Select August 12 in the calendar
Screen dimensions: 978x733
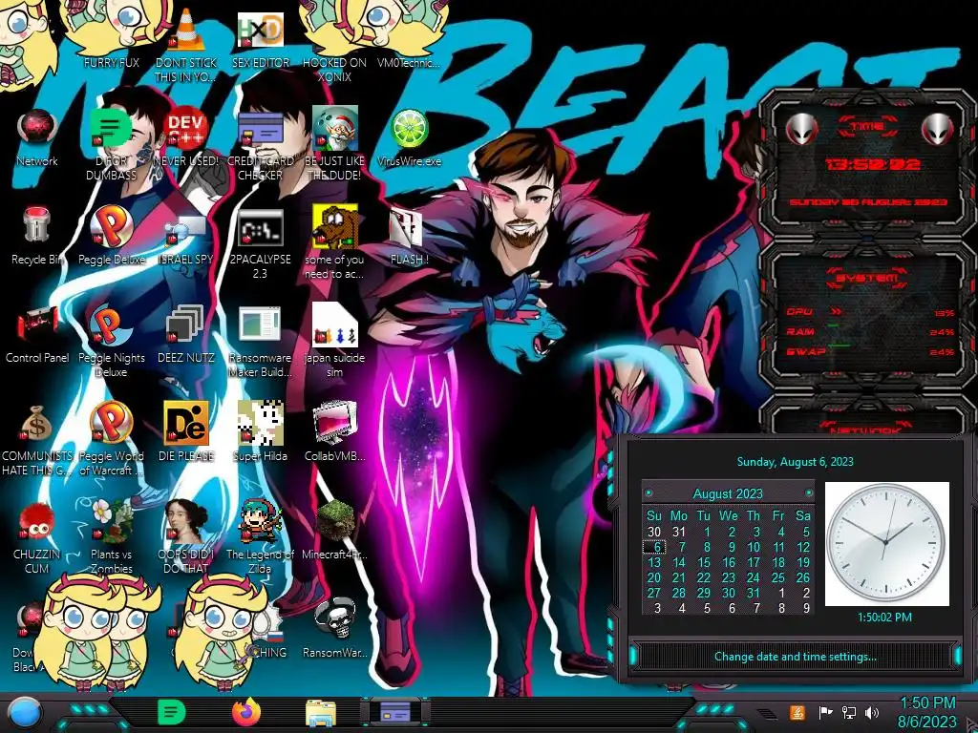click(x=802, y=547)
